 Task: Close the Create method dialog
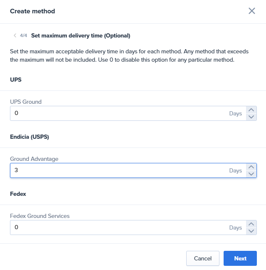click(252, 11)
